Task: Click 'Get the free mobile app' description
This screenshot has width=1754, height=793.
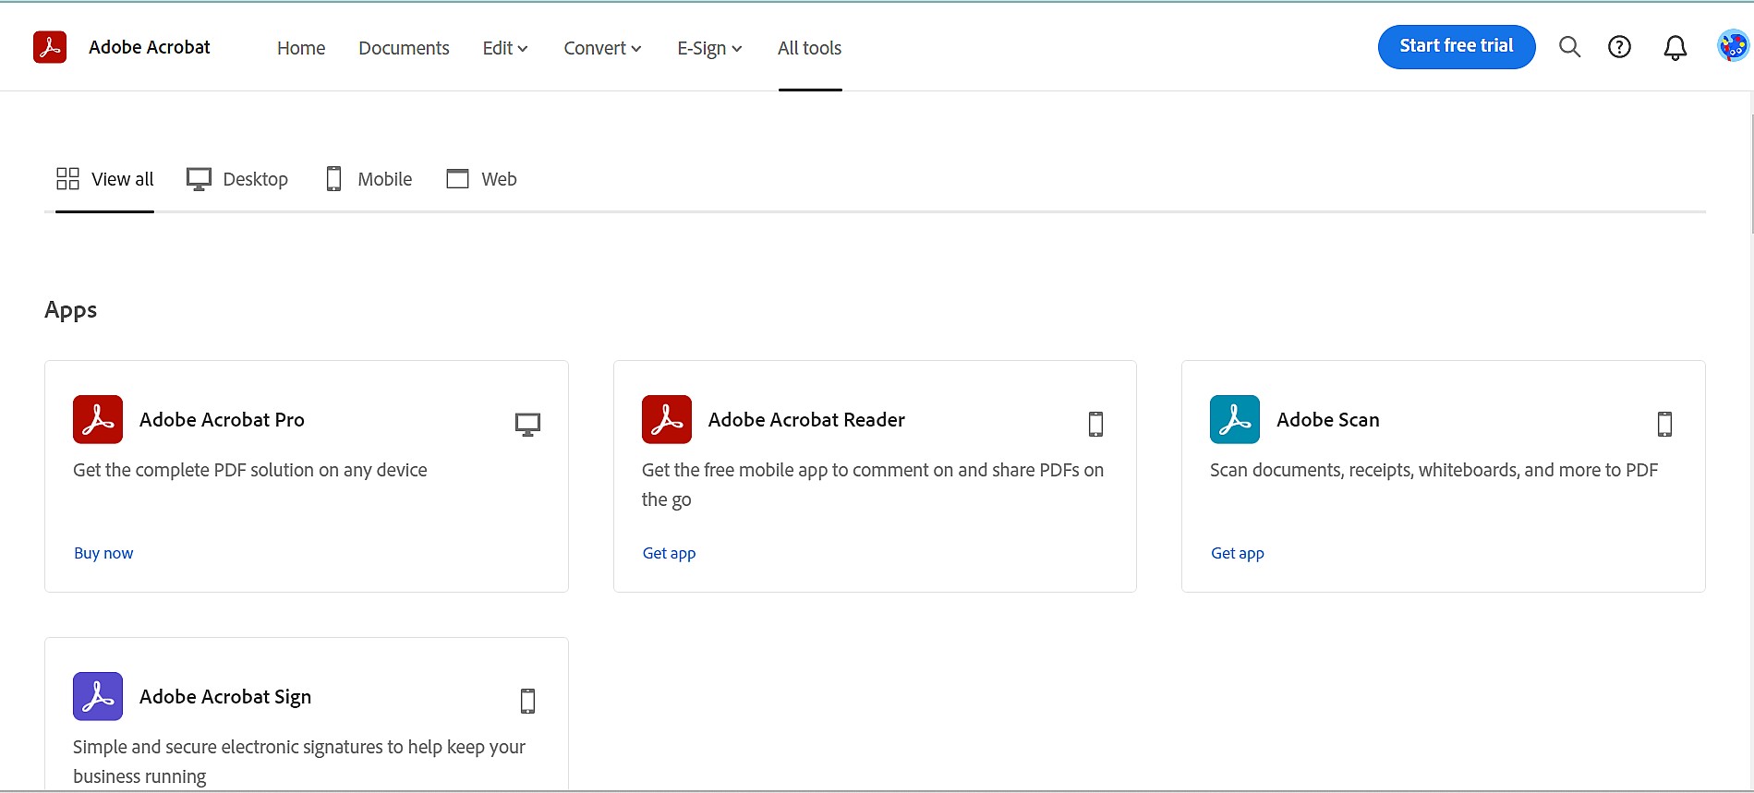Action: (x=873, y=485)
